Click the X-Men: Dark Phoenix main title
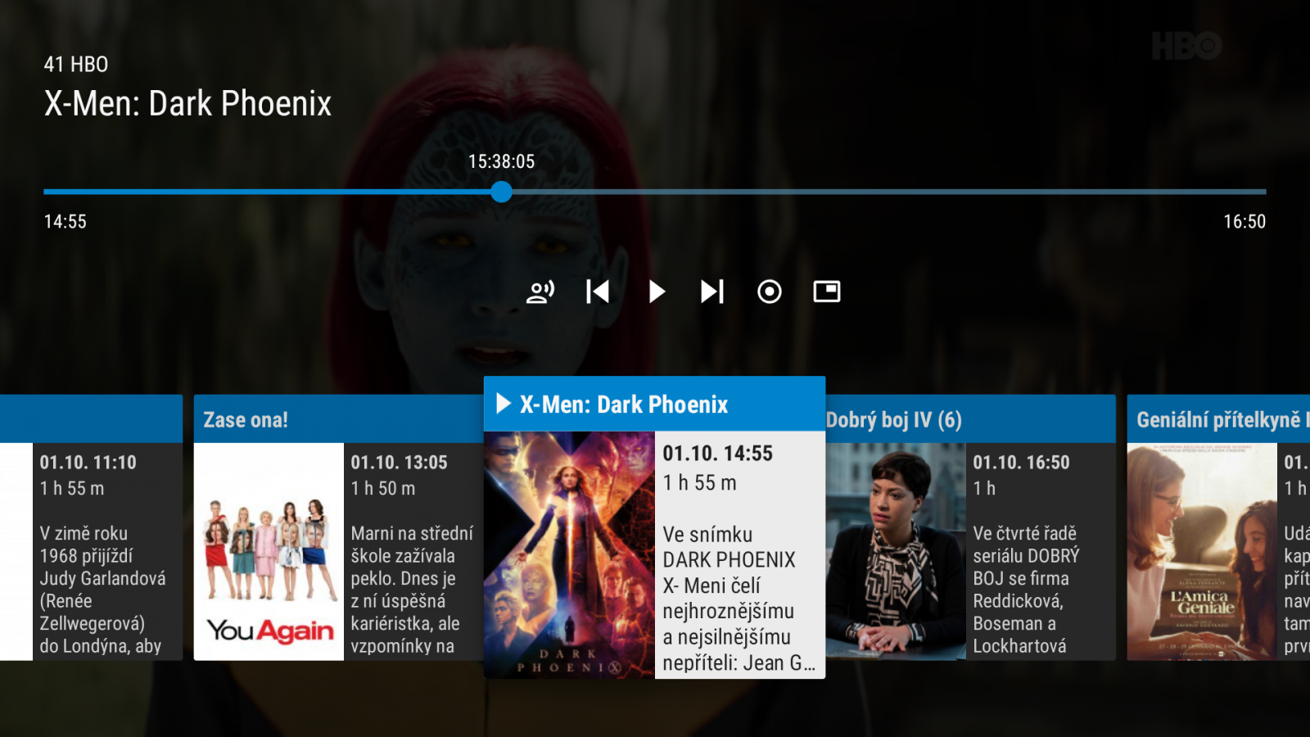The image size is (1310, 737). pos(187,104)
